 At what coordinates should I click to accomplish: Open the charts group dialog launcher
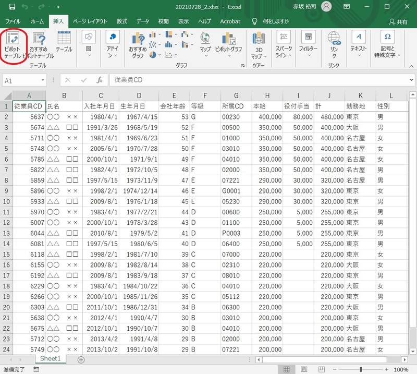pyautogui.click(x=242, y=66)
